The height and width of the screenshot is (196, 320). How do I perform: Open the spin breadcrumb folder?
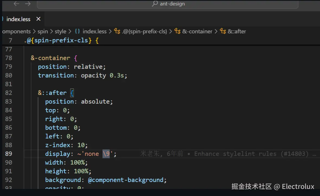(x=43, y=31)
